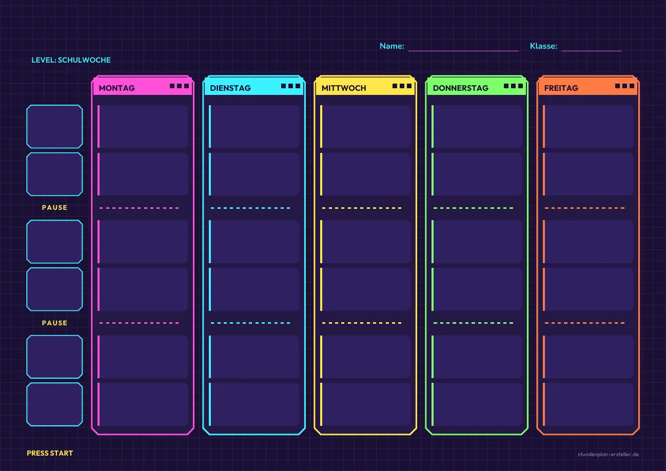Click the three squares icon in DONNERSTAG header
This screenshot has height=471, width=666.
click(x=514, y=86)
